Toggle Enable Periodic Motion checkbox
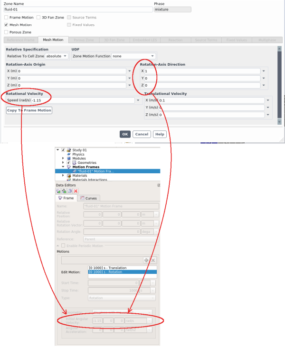Image resolution: width=285 pixels, height=349 pixels. tap(63, 246)
